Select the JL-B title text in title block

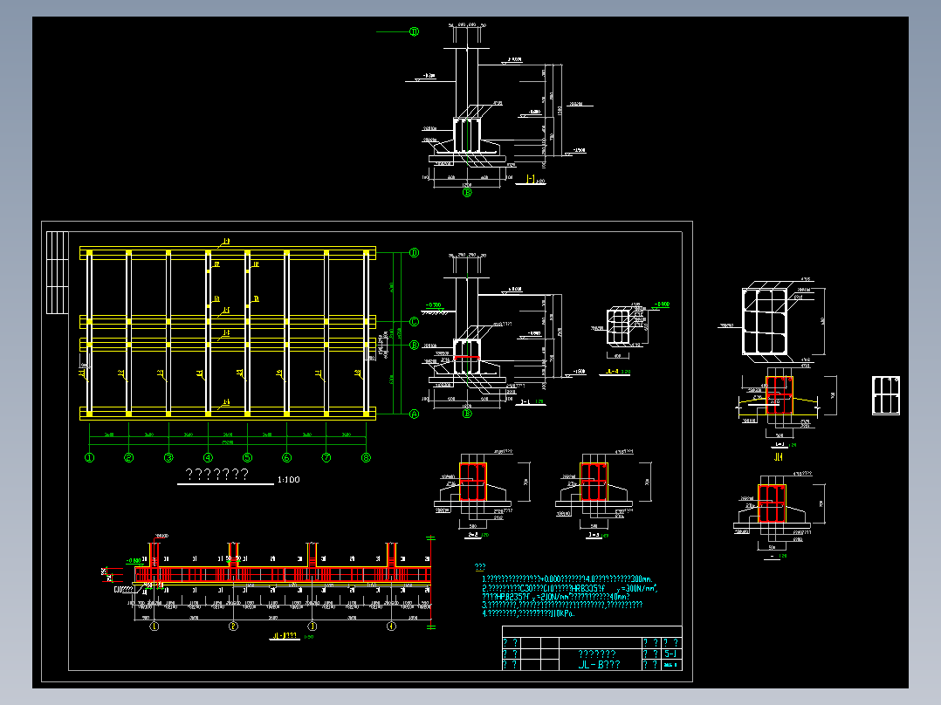(x=599, y=665)
